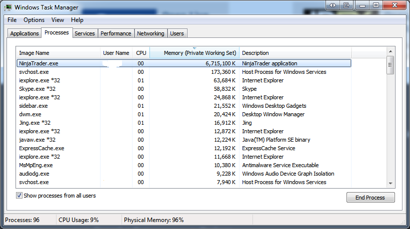The image size is (410, 229).
Task: Select iexplore.exe *32 with 12,872 K memory
Action: point(184,131)
